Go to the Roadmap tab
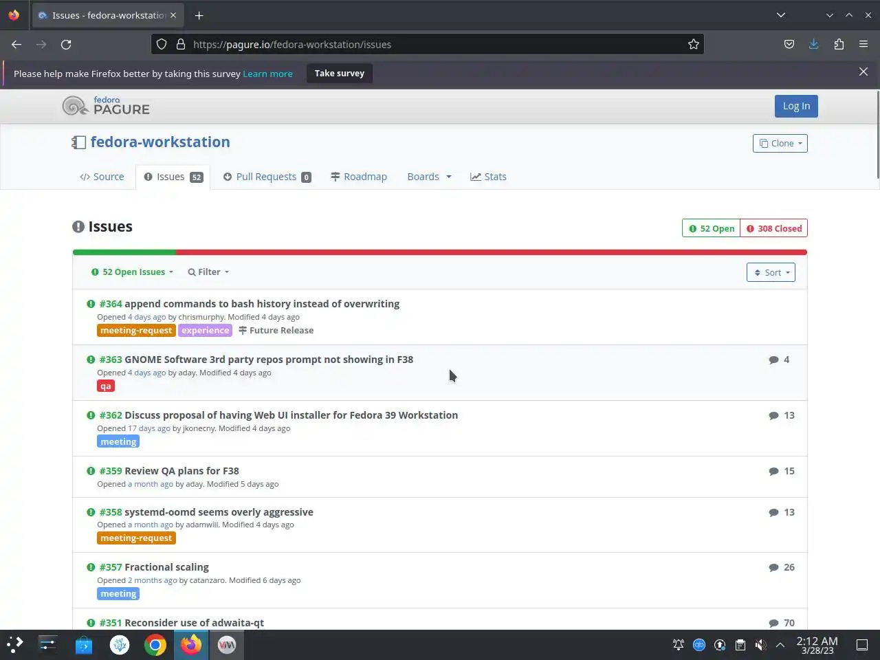 pos(359,177)
